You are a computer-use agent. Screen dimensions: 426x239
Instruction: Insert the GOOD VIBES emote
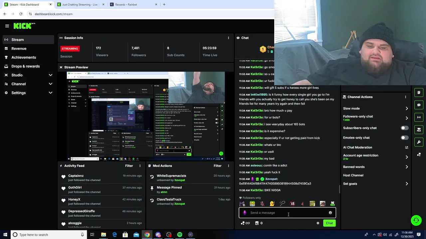pos(252,204)
